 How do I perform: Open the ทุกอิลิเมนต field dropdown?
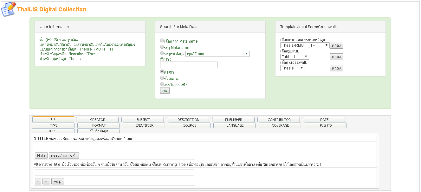pyautogui.click(x=217, y=54)
